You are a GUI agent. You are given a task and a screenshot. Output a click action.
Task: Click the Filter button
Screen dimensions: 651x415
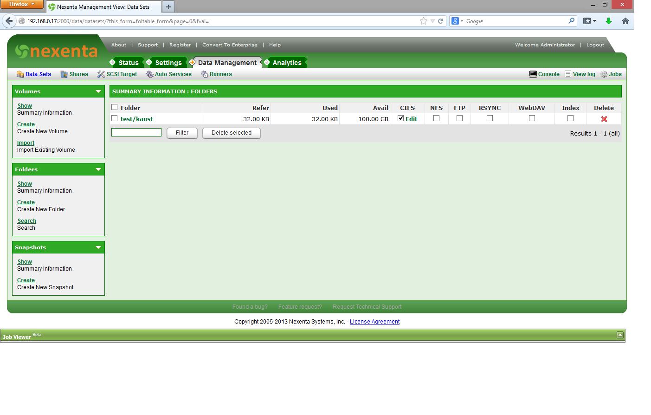[x=182, y=133]
